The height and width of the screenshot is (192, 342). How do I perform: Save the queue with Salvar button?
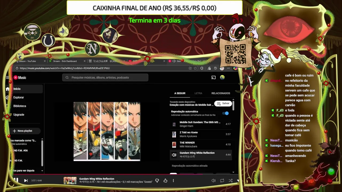pyautogui.click(x=223, y=103)
